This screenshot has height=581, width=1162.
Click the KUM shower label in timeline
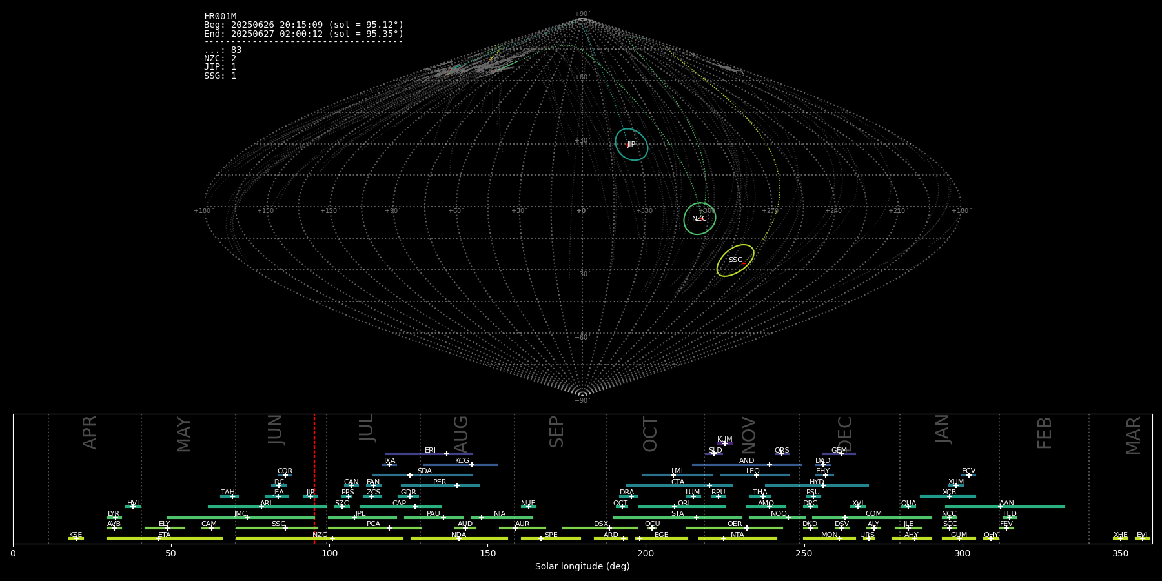pyautogui.click(x=724, y=440)
